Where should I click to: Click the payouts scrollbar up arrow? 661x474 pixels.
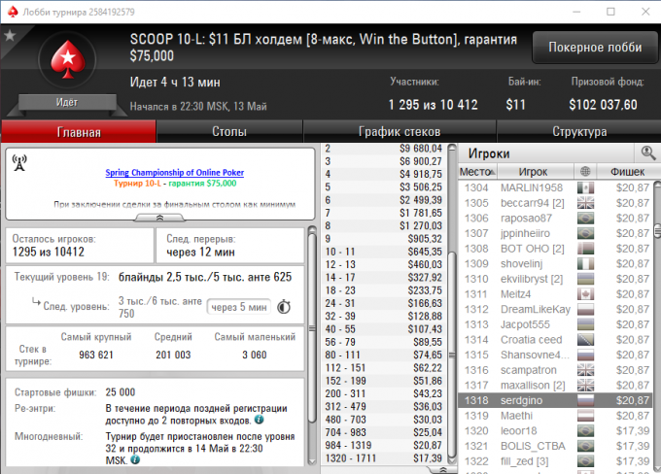[451, 149]
